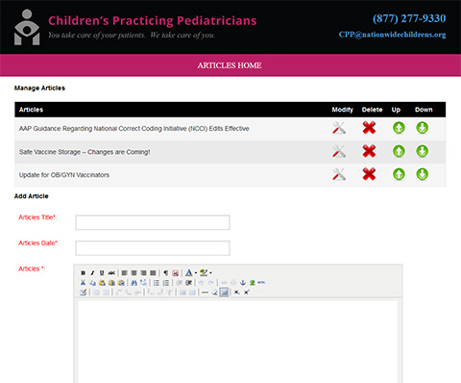Click the Cut scissors icon
The width and height of the screenshot is (461, 383).
pyautogui.click(x=83, y=283)
